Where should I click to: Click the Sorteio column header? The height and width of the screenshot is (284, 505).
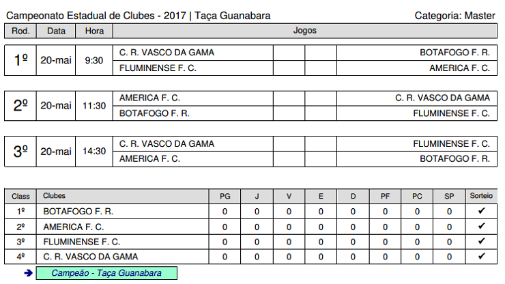(x=481, y=196)
